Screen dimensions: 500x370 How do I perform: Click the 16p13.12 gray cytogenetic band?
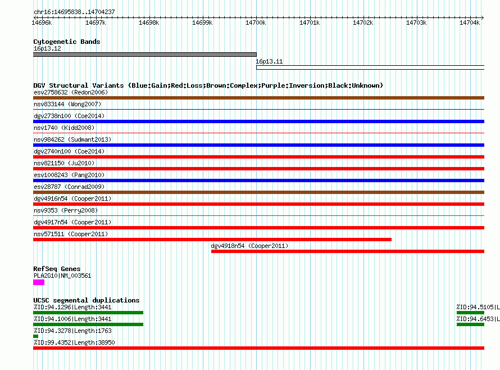pos(145,55)
